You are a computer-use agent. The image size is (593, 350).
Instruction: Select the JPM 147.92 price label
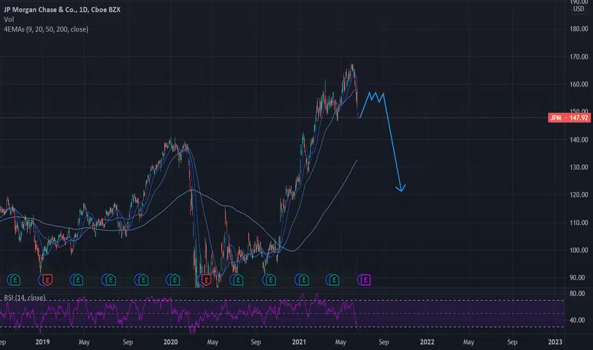coord(569,118)
